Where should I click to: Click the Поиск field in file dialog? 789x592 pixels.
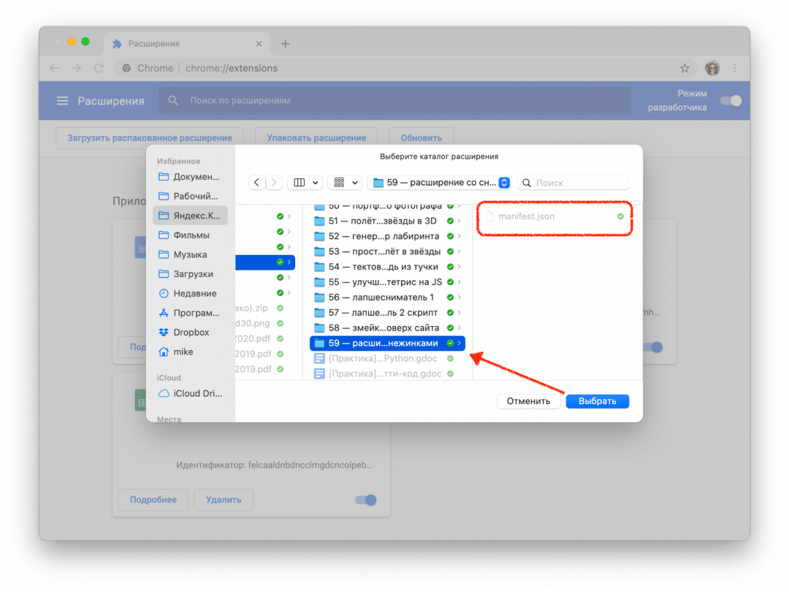[x=577, y=183]
